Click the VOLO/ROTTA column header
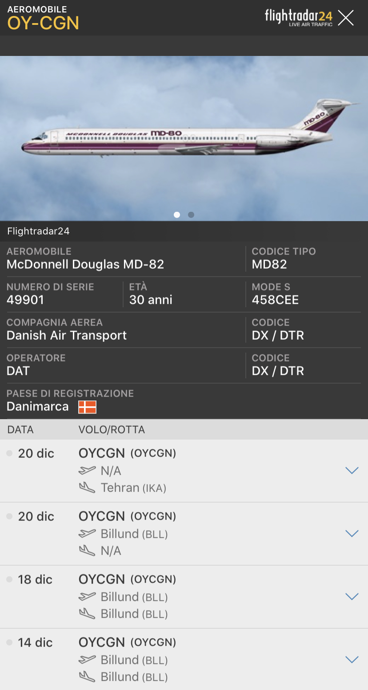The height and width of the screenshot is (690, 368). point(112,429)
